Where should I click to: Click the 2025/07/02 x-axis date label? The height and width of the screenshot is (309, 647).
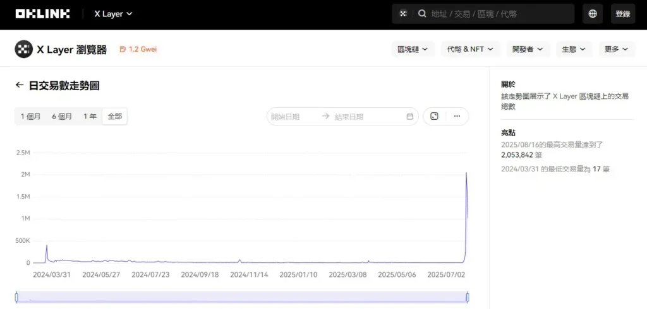point(446,274)
